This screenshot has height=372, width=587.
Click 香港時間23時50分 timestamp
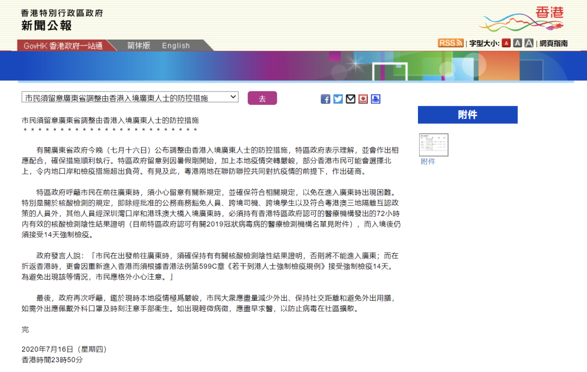52,360
